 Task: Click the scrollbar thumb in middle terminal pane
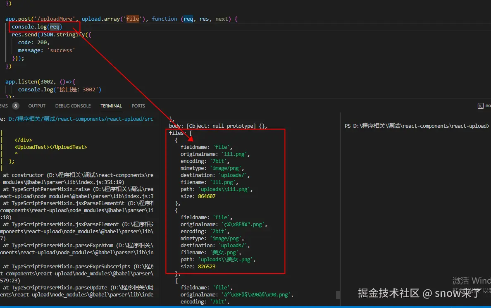(x=338, y=295)
